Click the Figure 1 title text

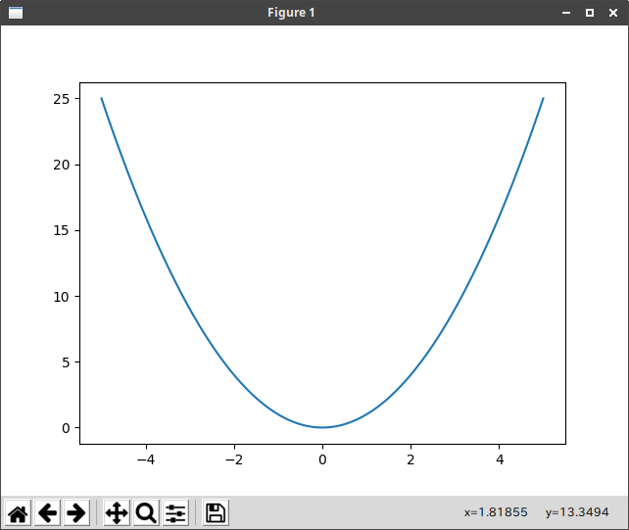pyautogui.click(x=291, y=13)
